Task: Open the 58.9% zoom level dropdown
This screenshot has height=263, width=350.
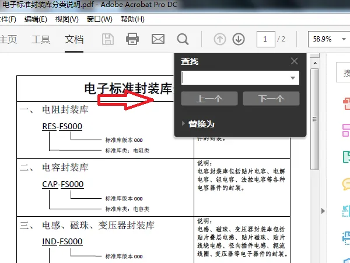Action: coord(344,39)
